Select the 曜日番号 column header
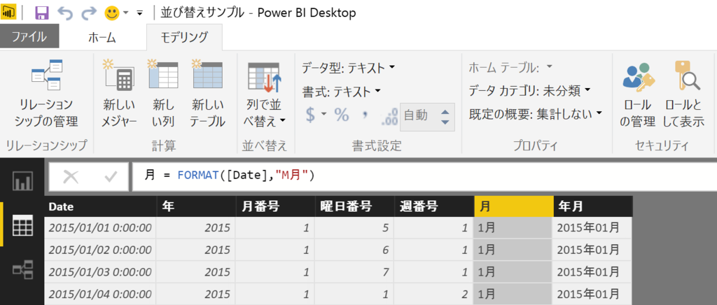The width and height of the screenshot is (717, 305). pyautogui.click(x=354, y=206)
